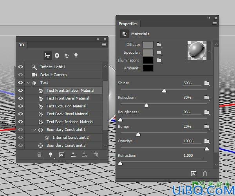Image resolution: width=235 pixels, height=196 pixels.
Task: Collapse the Text mesh tree
Action: point(28,82)
